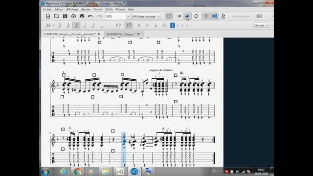Switch to FLAMENCO_Tangos_-_Compas_Falseta_2 tab
Screen dimensions: 313x176
point(69,34)
